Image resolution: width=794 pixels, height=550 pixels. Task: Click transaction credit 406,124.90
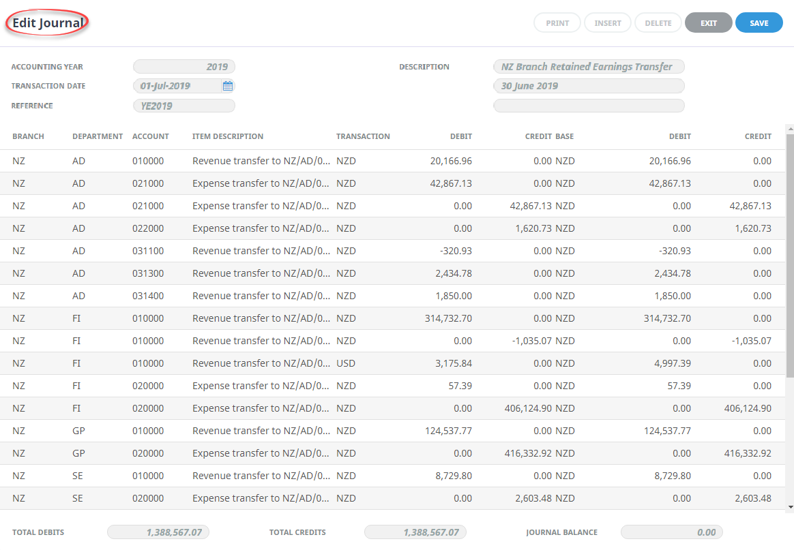[x=528, y=408]
